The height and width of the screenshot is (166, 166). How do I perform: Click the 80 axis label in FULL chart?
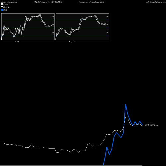(107, 16)
